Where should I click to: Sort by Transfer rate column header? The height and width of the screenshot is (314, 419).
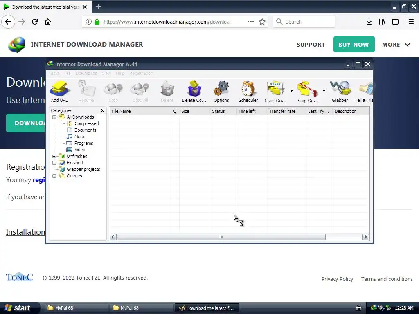pyautogui.click(x=286, y=111)
